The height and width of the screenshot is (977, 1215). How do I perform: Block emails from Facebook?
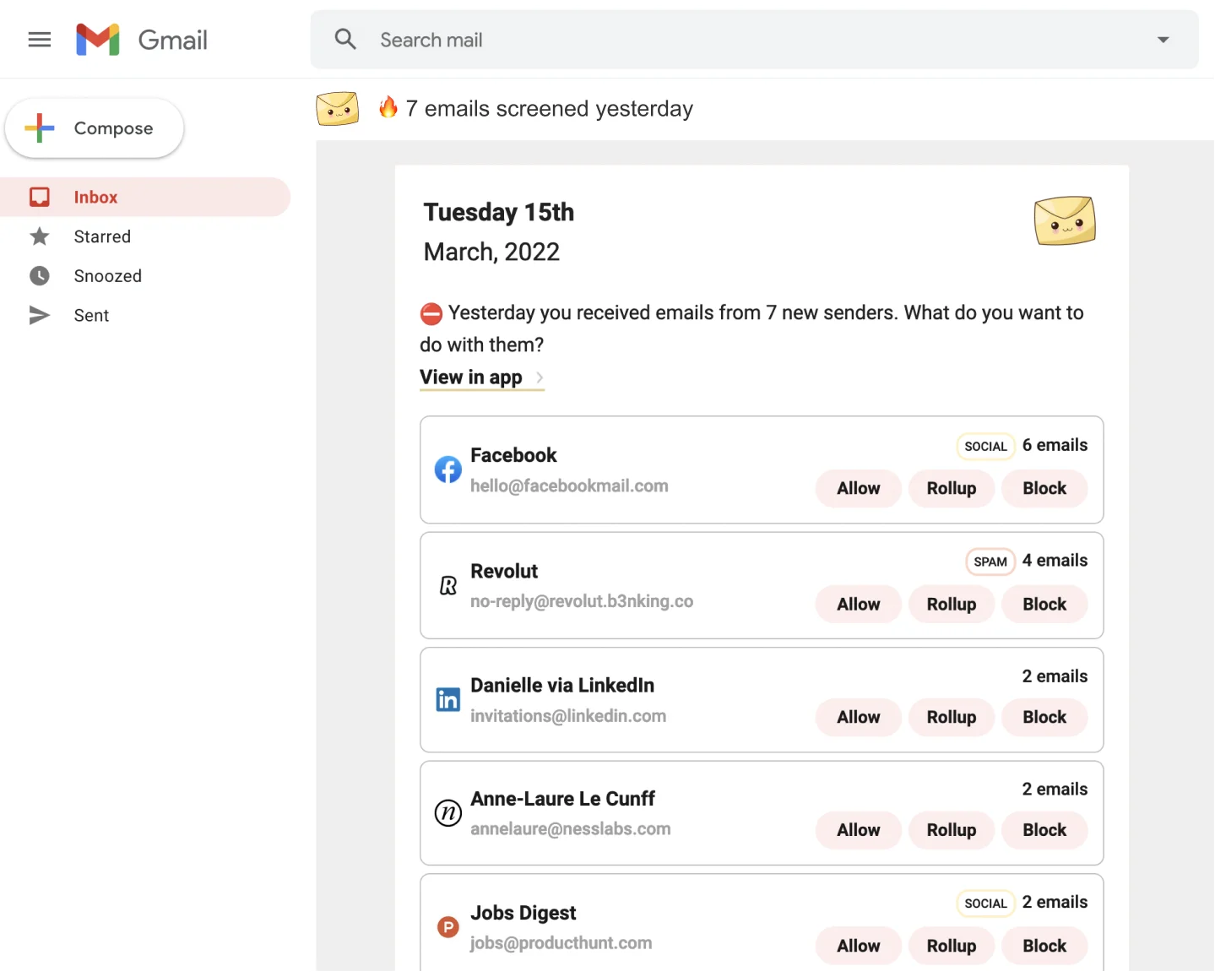[x=1044, y=488]
